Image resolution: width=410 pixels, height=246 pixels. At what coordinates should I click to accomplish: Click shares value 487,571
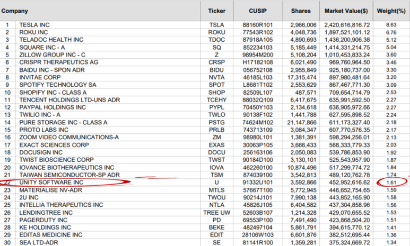pos(306,93)
